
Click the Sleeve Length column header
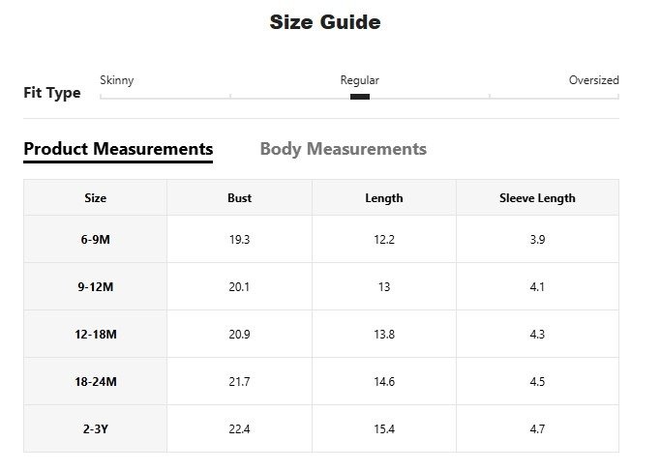click(x=537, y=198)
